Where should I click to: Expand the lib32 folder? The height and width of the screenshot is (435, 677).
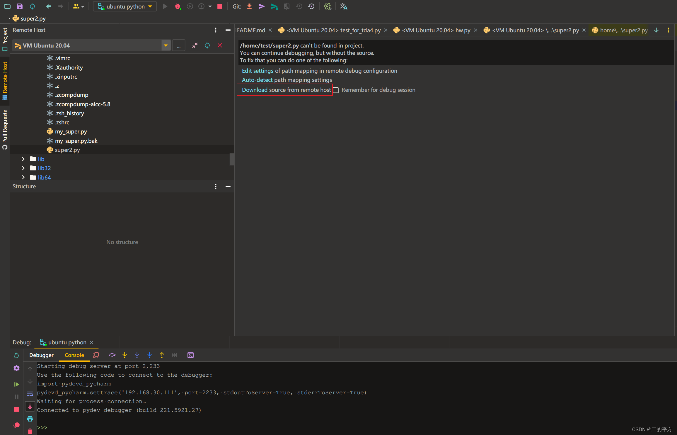click(x=23, y=168)
